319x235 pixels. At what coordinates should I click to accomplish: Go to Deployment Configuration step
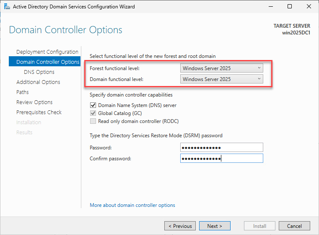(x=47, y=52)
